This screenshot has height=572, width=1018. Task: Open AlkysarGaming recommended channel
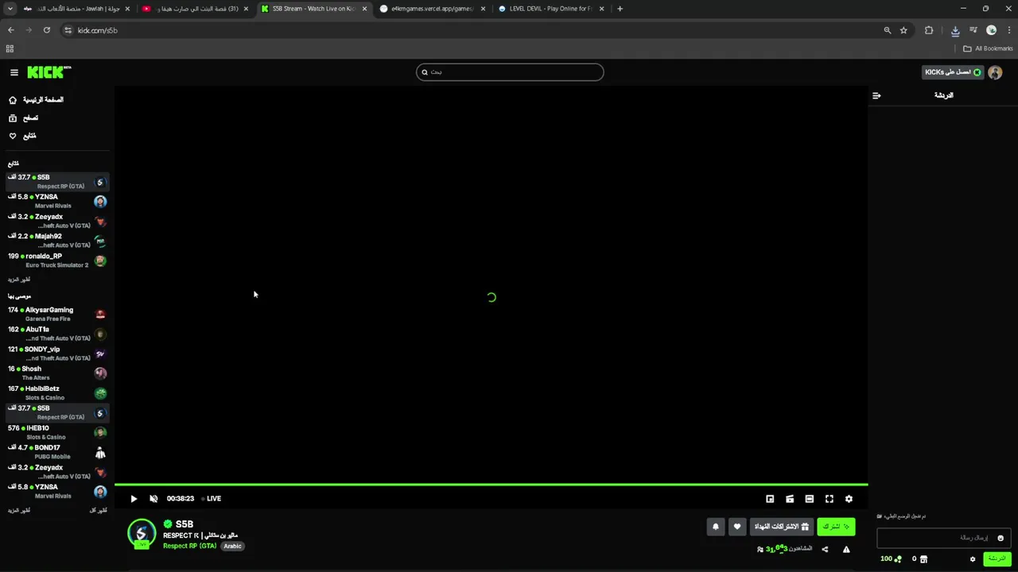click(57, 315)
